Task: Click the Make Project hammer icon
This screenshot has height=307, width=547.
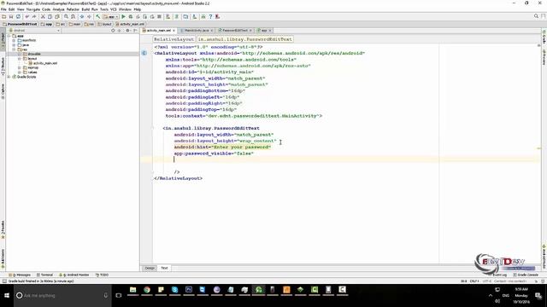Action: click(x=98, y=16)
